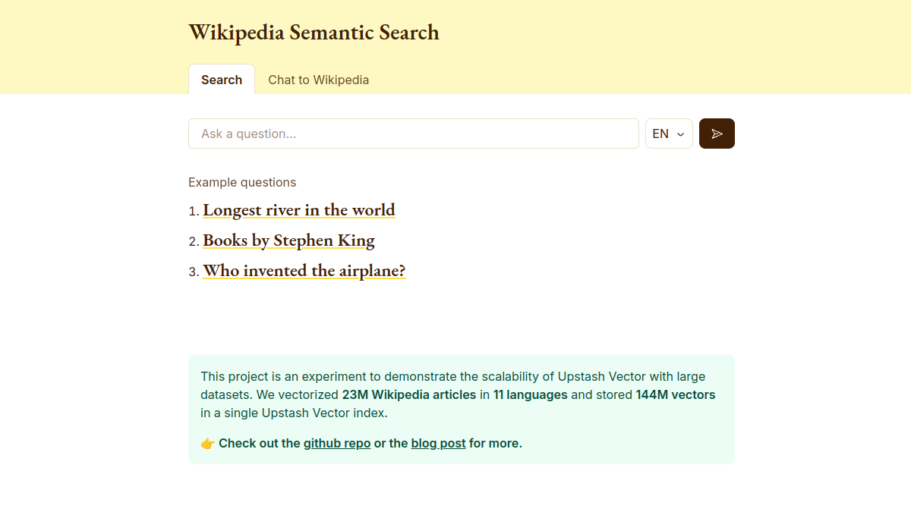Open the github repo link

click(337, 443)
